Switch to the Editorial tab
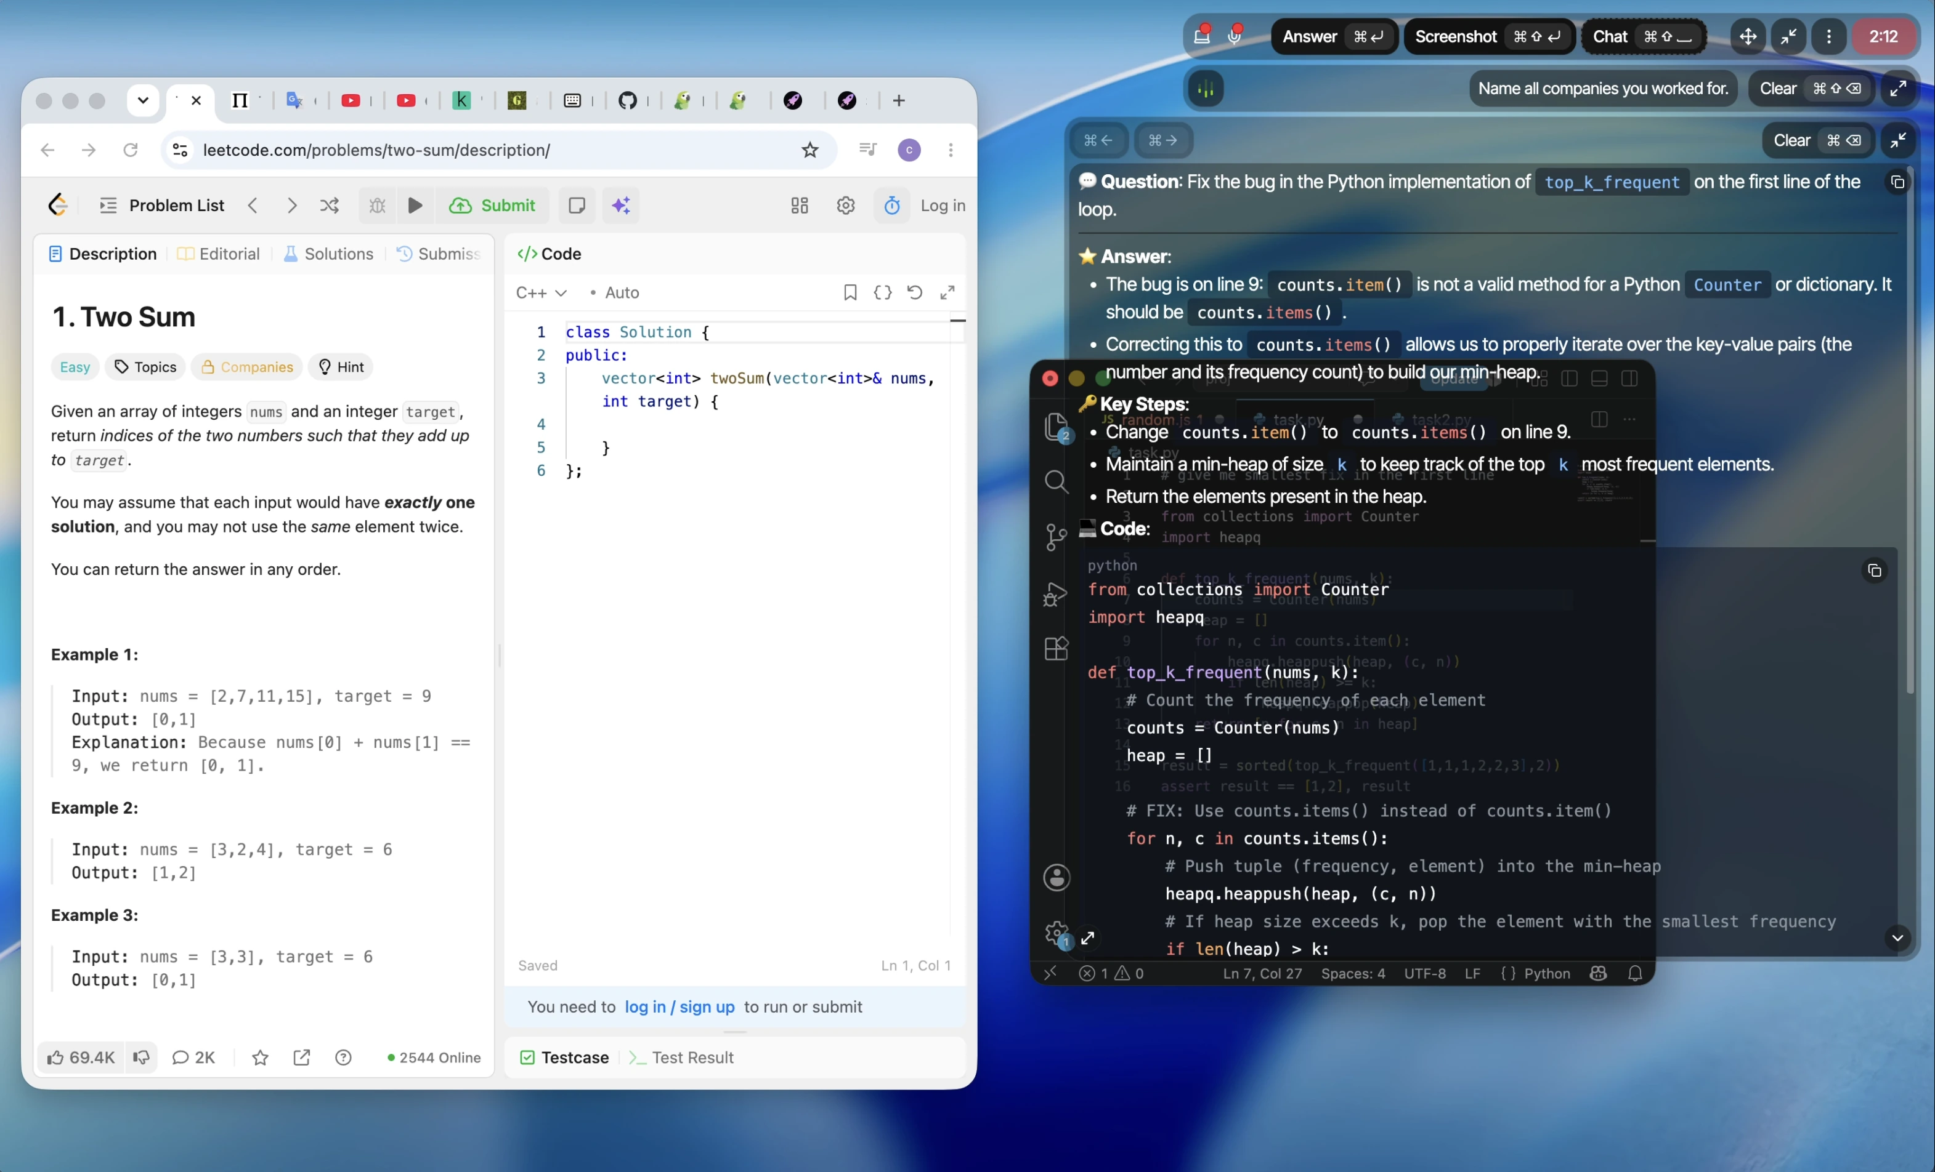1935x1172 pixels. pyautogui.click(x=218, y=254)
